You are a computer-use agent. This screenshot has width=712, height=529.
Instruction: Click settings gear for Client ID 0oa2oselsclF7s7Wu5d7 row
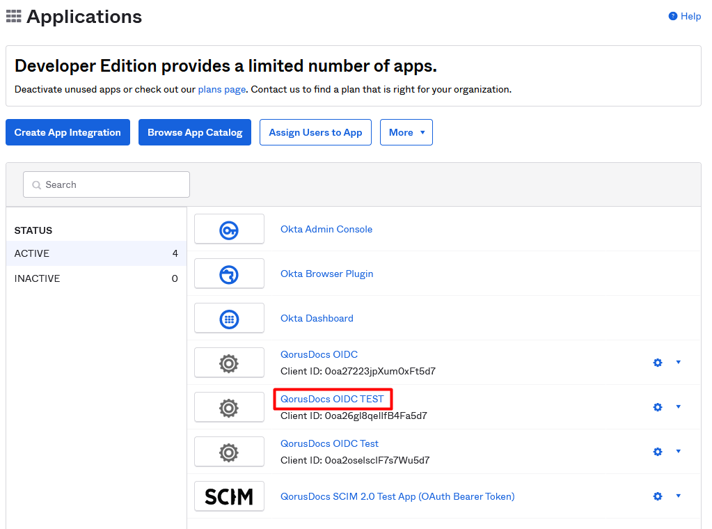(658, 452)
